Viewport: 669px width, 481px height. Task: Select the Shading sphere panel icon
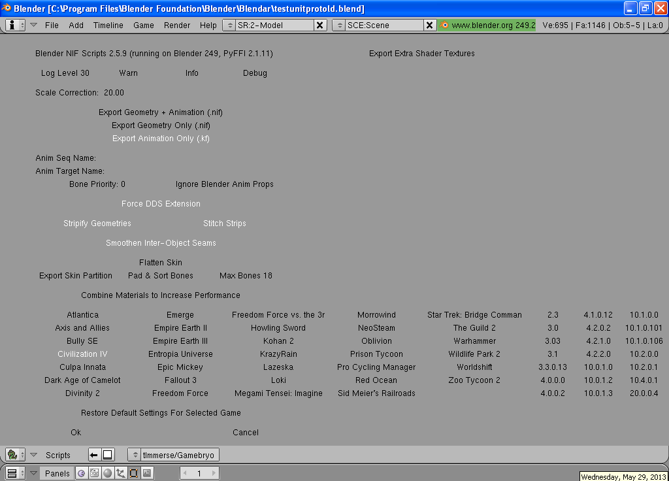click(108, 473)
